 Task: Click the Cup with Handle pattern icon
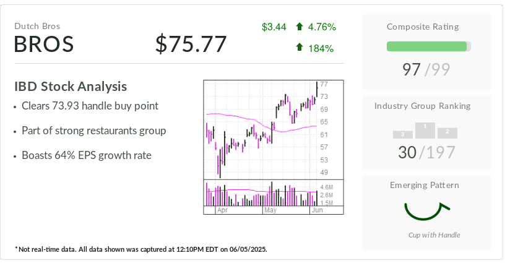[426, 210]
